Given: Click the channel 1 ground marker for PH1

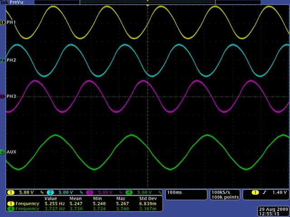Looking at the screenshot, I should [x=2, y=22].
